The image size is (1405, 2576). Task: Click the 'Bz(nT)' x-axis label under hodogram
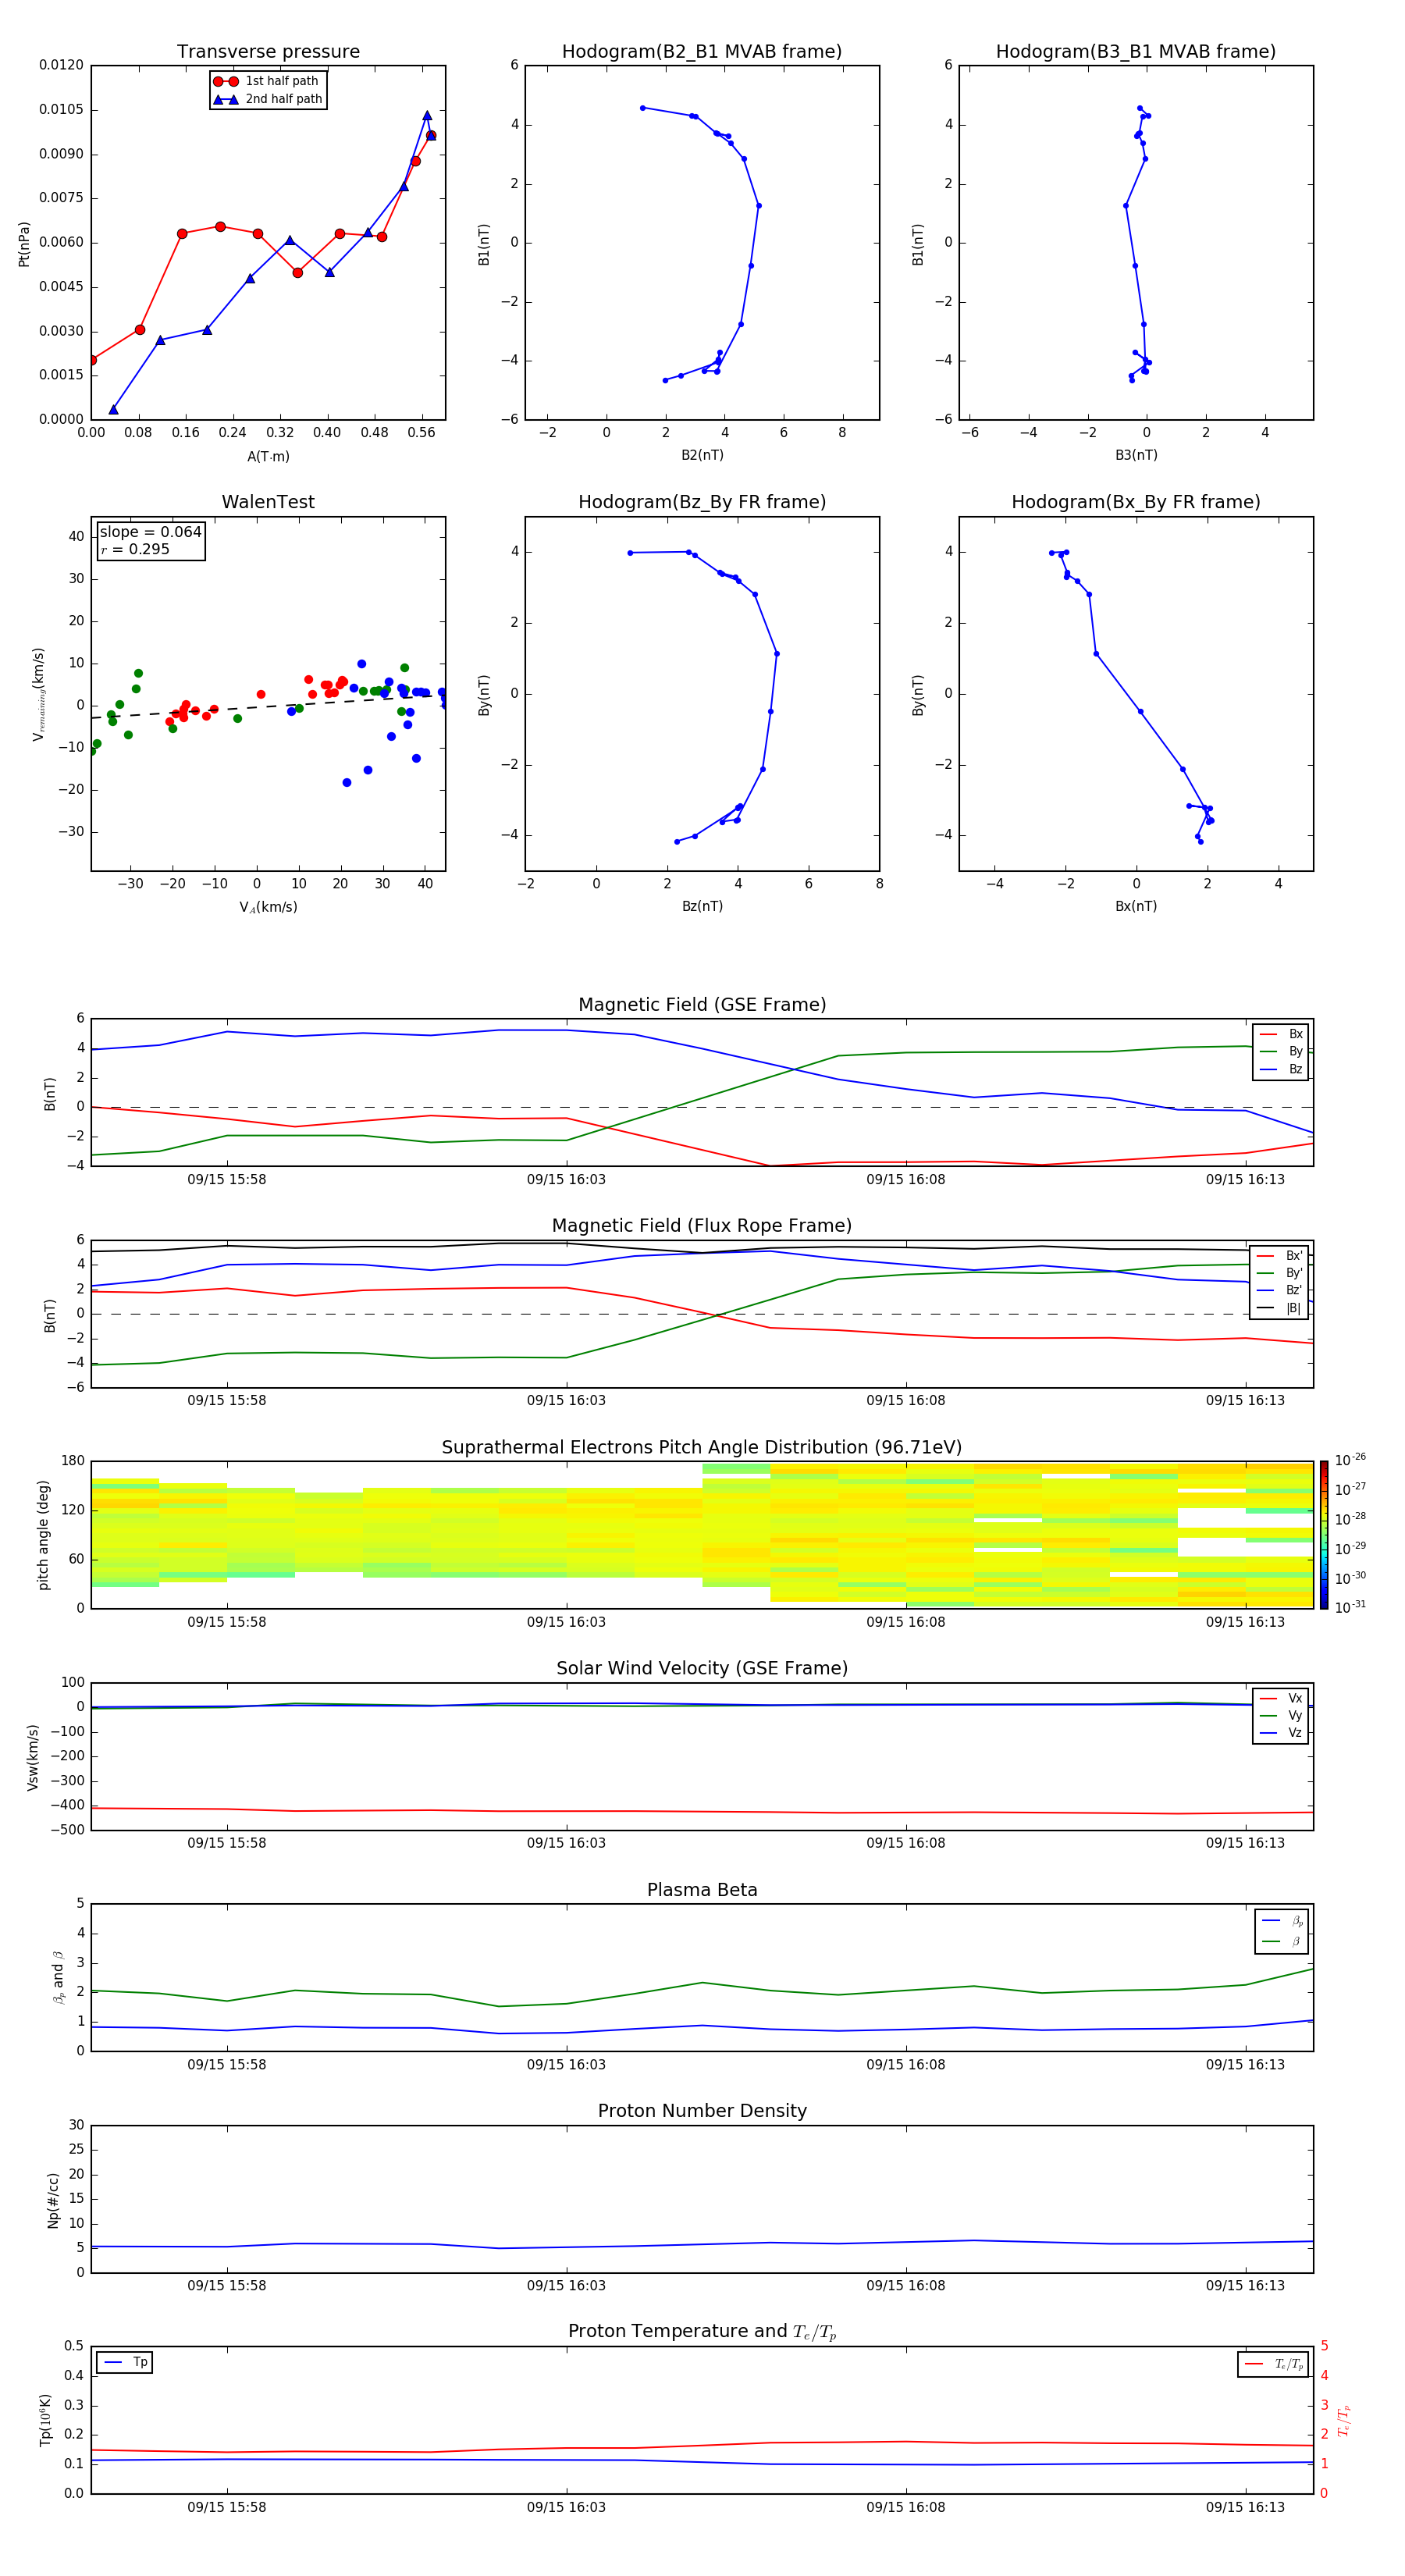point(702,906)
